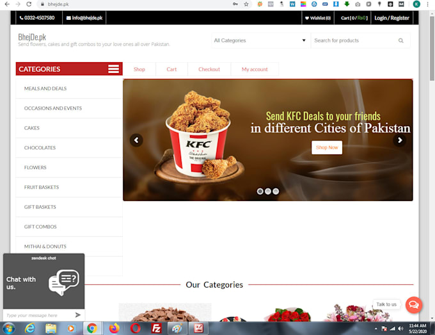435x335 pixels.
Task: Click the Shop Now banner button
Action: pyautogui.click(x=327, y=147)
